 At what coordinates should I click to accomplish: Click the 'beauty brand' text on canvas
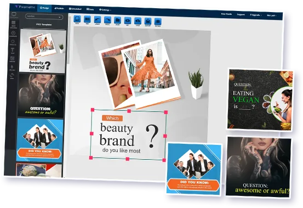coord(117,134)
